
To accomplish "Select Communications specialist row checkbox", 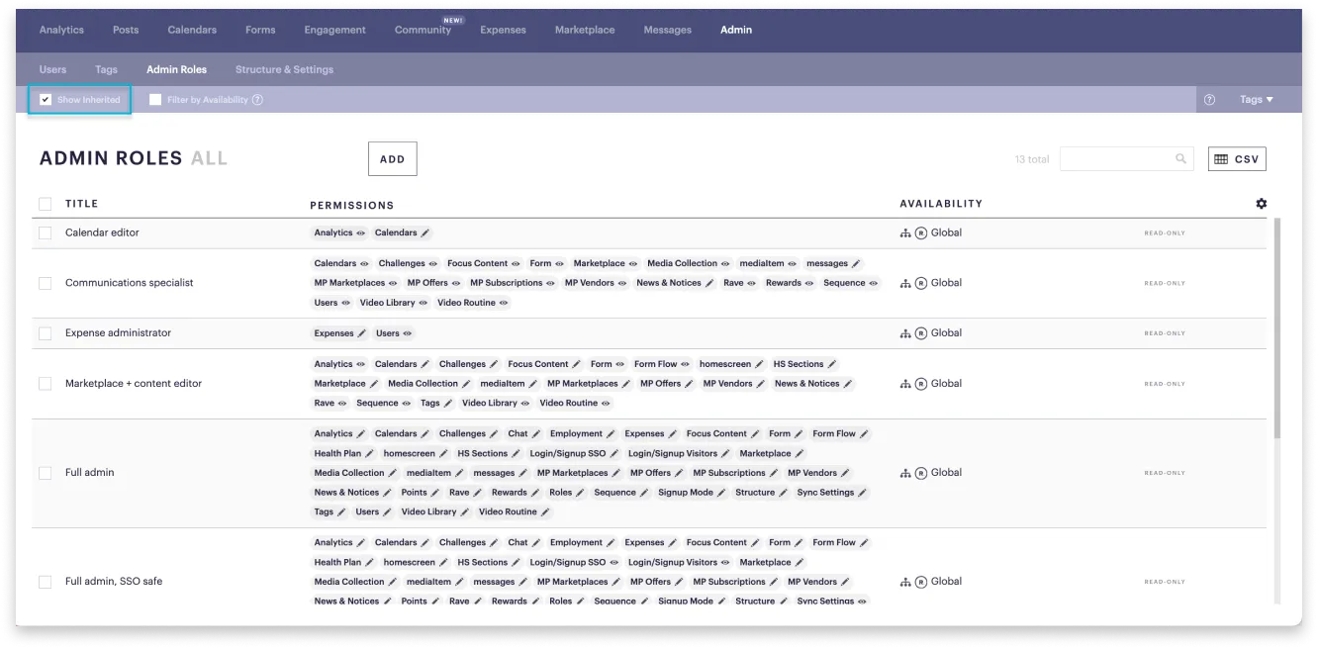I will point(46,283).
